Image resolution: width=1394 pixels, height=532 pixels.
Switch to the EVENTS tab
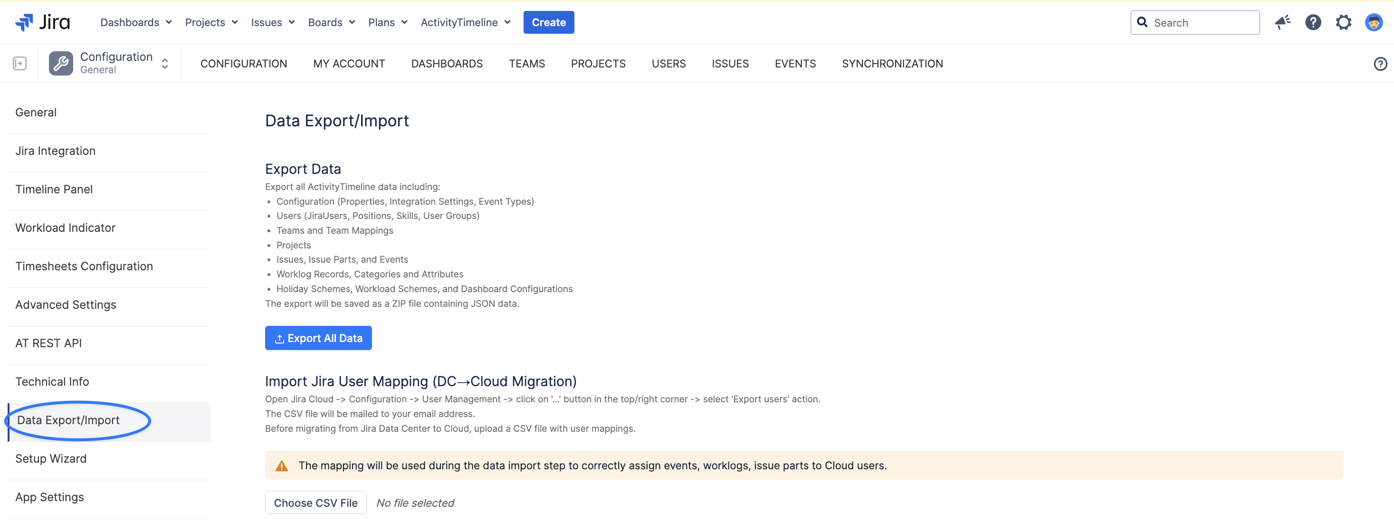[795, 63]
